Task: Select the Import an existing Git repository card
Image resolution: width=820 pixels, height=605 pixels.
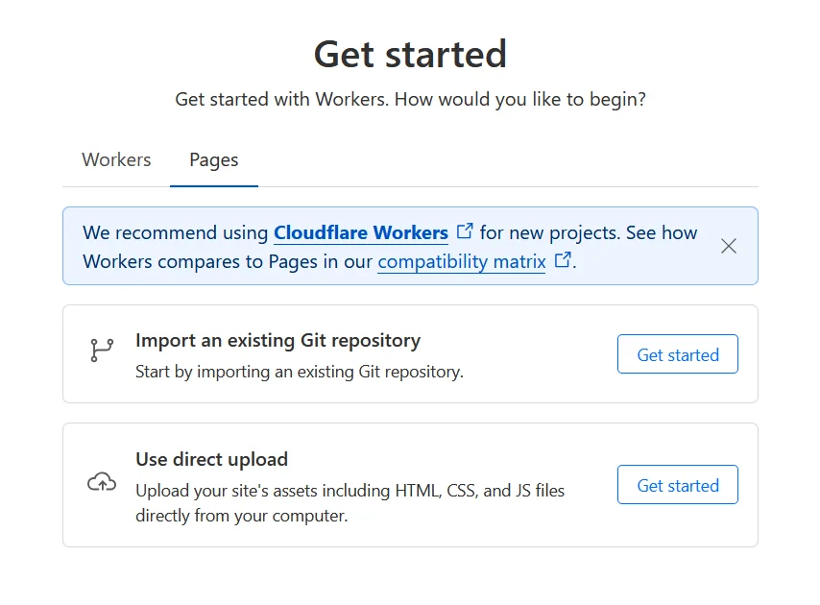Action: point(410,353)
